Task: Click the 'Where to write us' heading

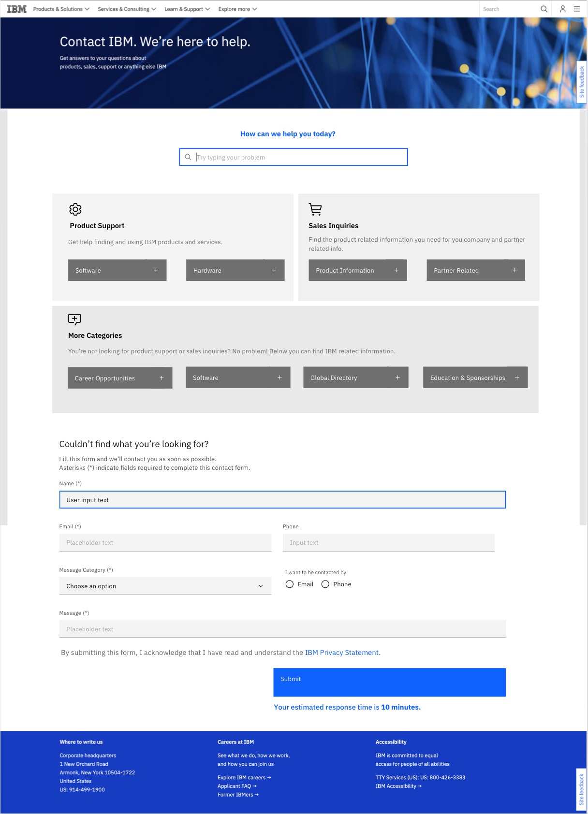Action: coord(81,742)
